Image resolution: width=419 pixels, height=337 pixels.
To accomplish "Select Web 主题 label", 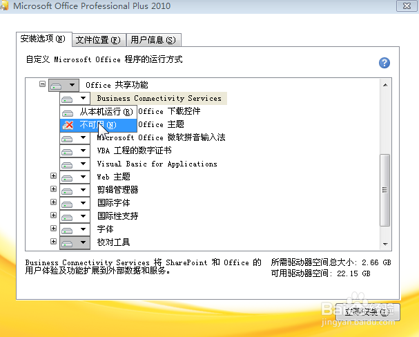I will 114,177.
